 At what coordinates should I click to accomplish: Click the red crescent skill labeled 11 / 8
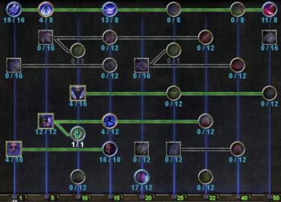[269, 10]
